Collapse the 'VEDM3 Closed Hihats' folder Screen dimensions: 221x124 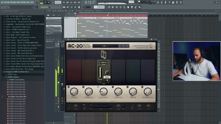click(x=17, y=80)
